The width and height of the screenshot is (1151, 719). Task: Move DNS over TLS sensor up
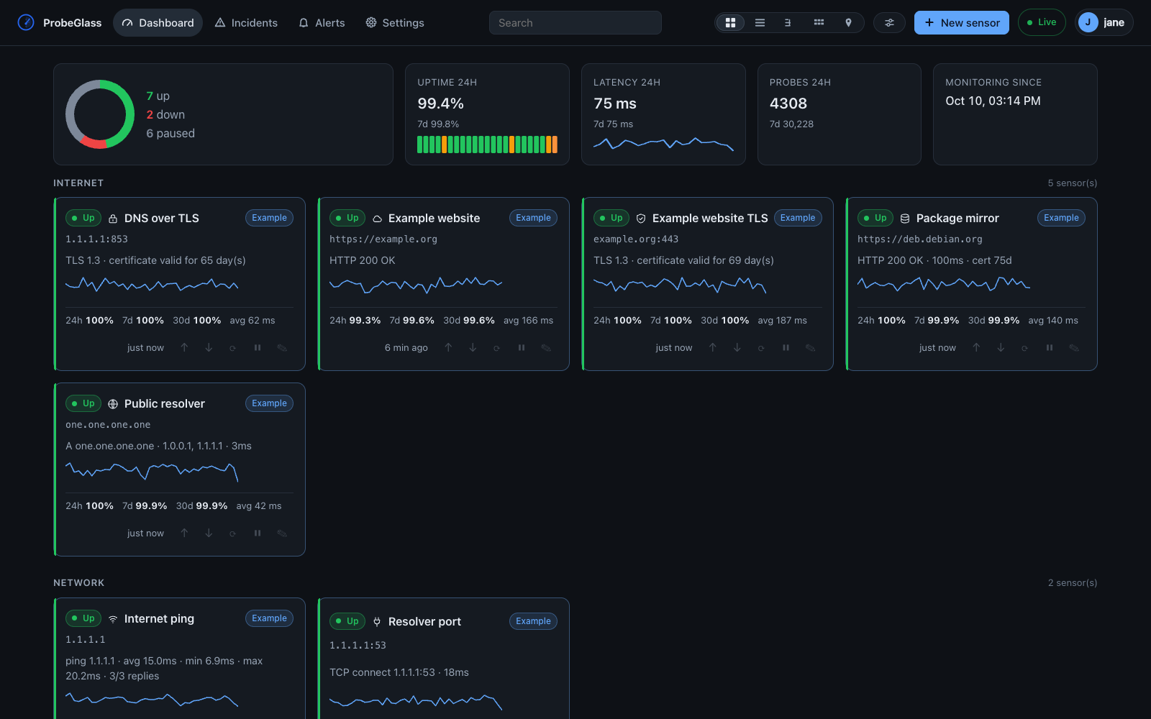(x=184, y=348)
